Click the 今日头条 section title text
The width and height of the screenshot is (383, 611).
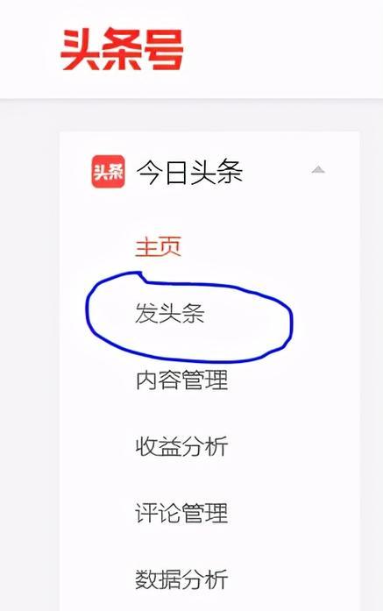189,172
